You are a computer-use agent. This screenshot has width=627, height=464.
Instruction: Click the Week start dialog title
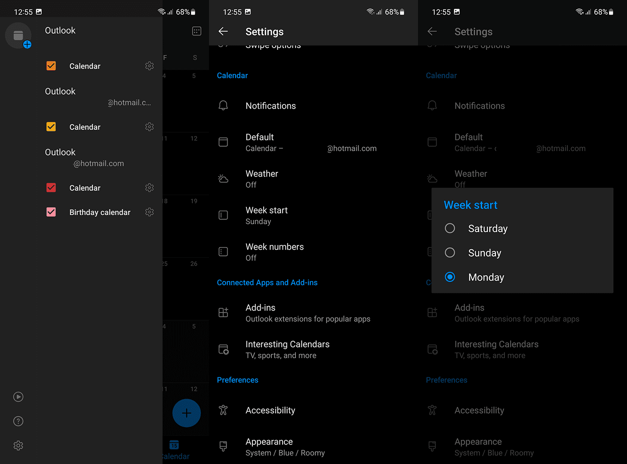[470, 205]
